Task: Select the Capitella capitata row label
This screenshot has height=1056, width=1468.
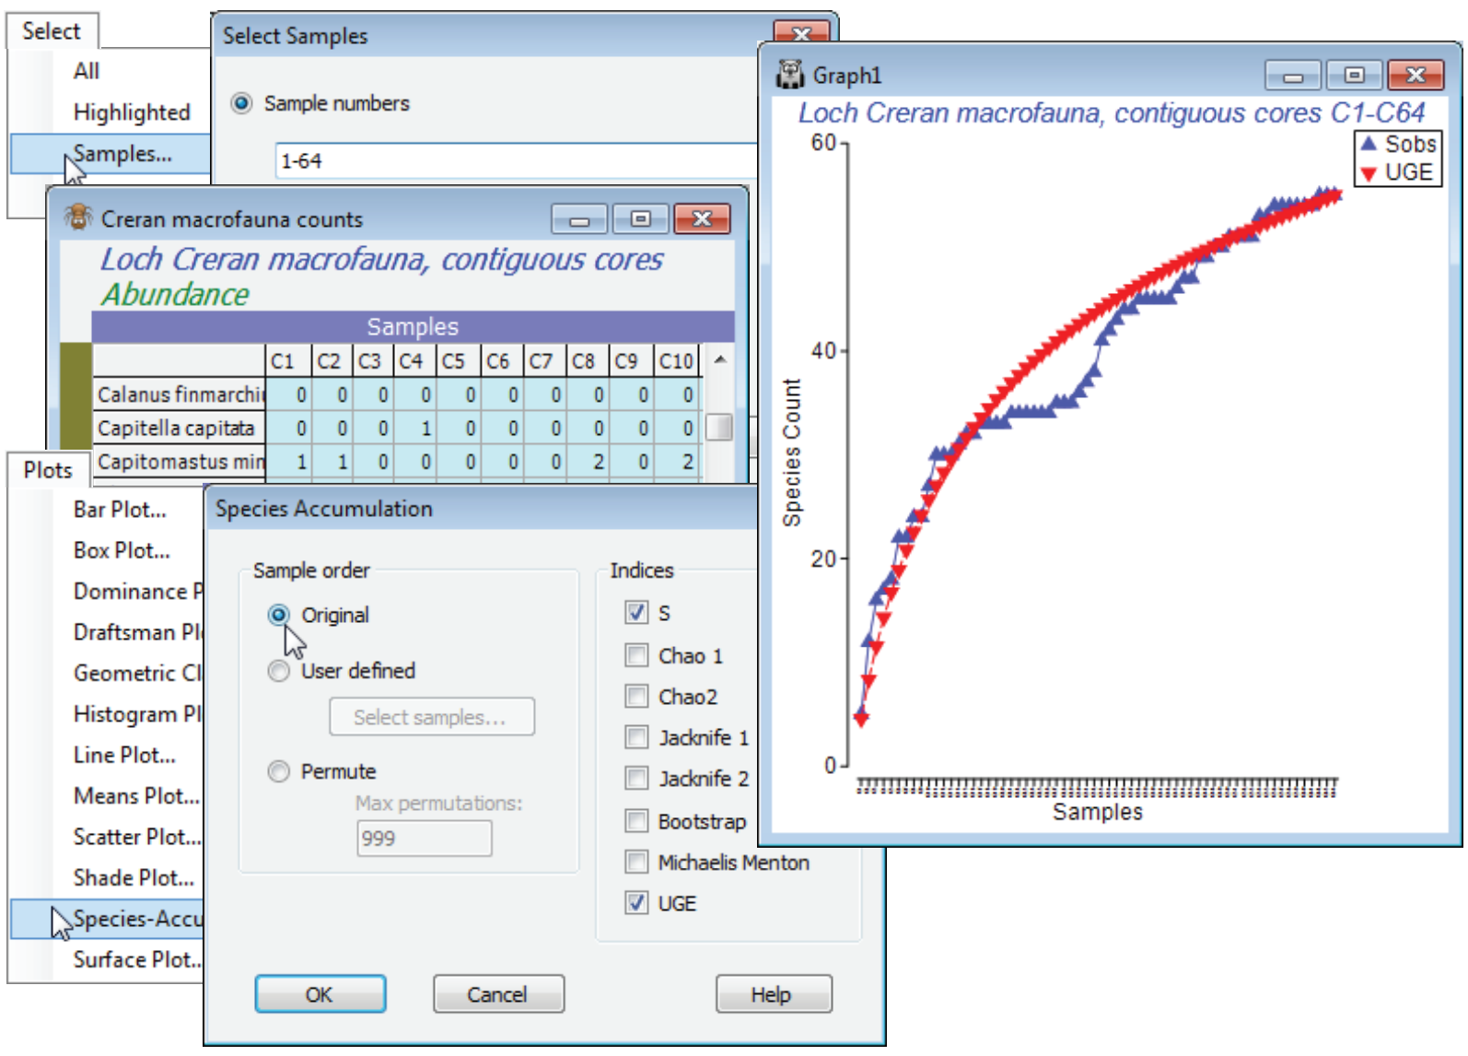Action: point(181,428)
